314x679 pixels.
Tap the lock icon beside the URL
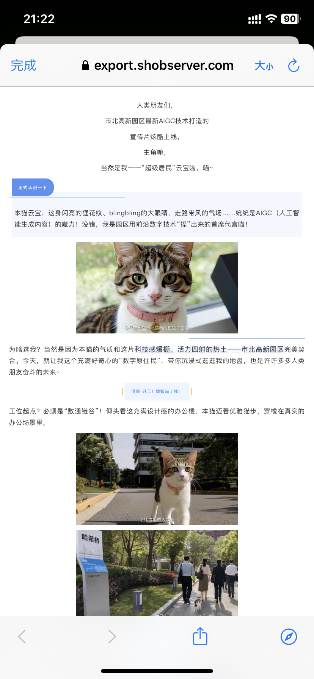(85, 66)
